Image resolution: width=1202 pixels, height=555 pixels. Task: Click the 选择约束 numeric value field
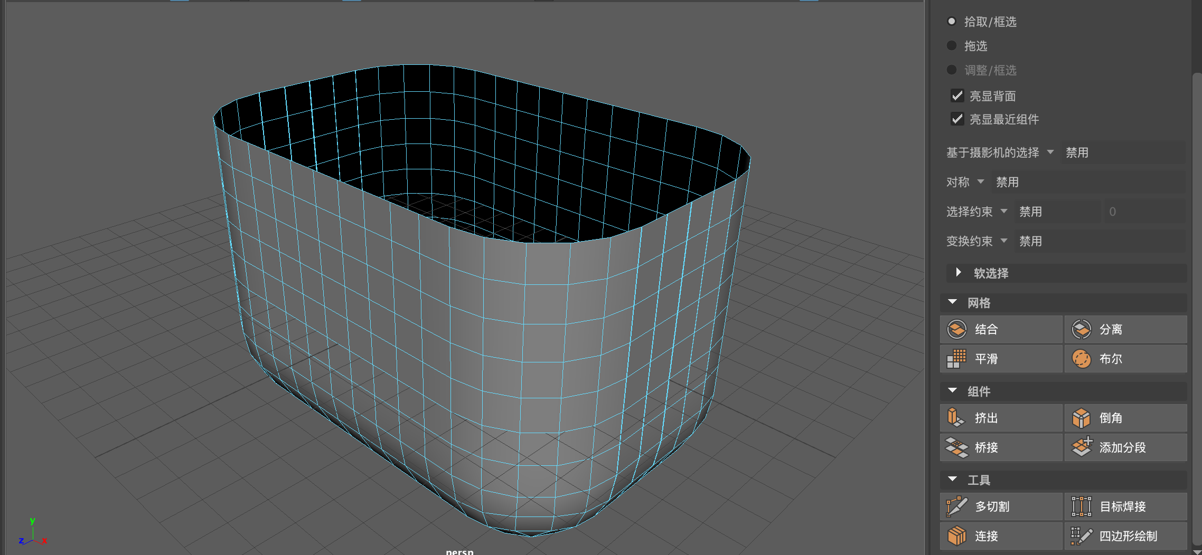tap(1144, 212)
